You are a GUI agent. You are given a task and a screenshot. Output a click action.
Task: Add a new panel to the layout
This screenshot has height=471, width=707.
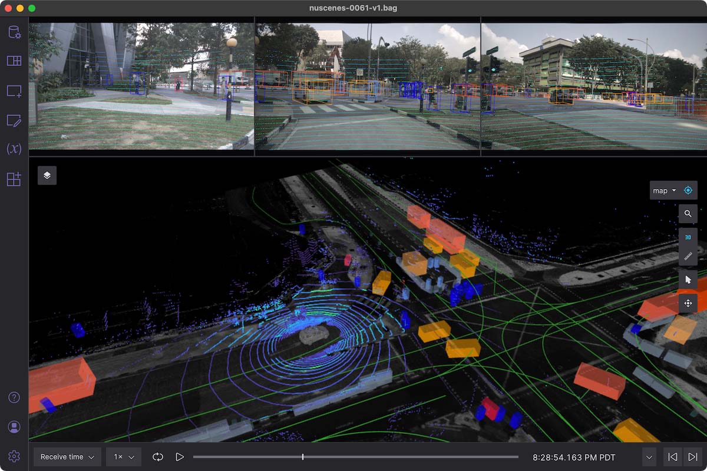coord(14,90)
